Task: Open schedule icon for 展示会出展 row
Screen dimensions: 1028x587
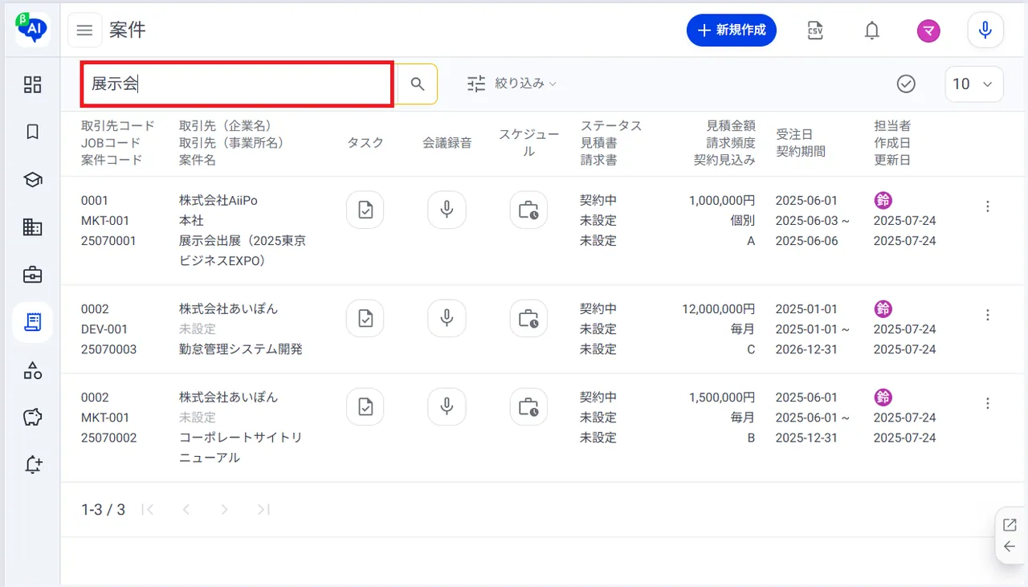Action: pos(528,210)
